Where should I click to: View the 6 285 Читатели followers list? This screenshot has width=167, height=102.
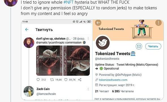pos(123,91)
